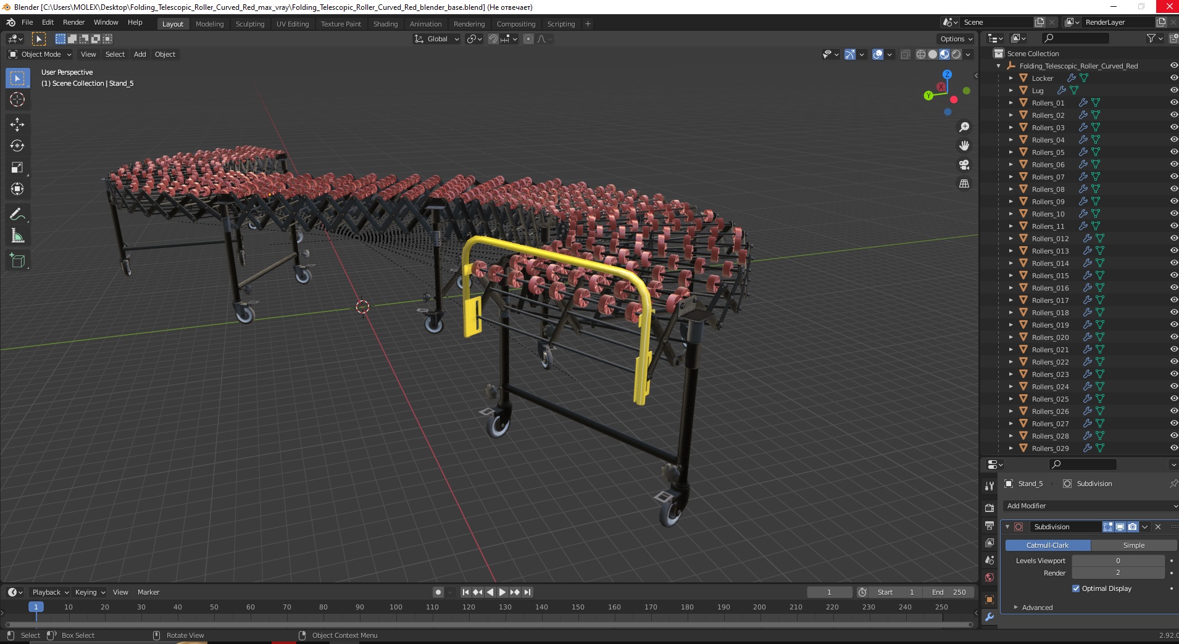The height and width of the screenshot is (644, 1179).
Task: Click the Z axis on navigation gizmo
Action: click(x=947, y=74)
